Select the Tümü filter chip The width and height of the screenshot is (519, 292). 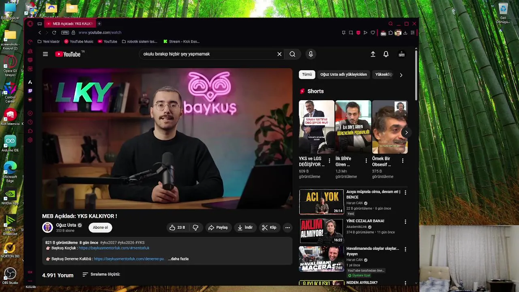point(307,75)
